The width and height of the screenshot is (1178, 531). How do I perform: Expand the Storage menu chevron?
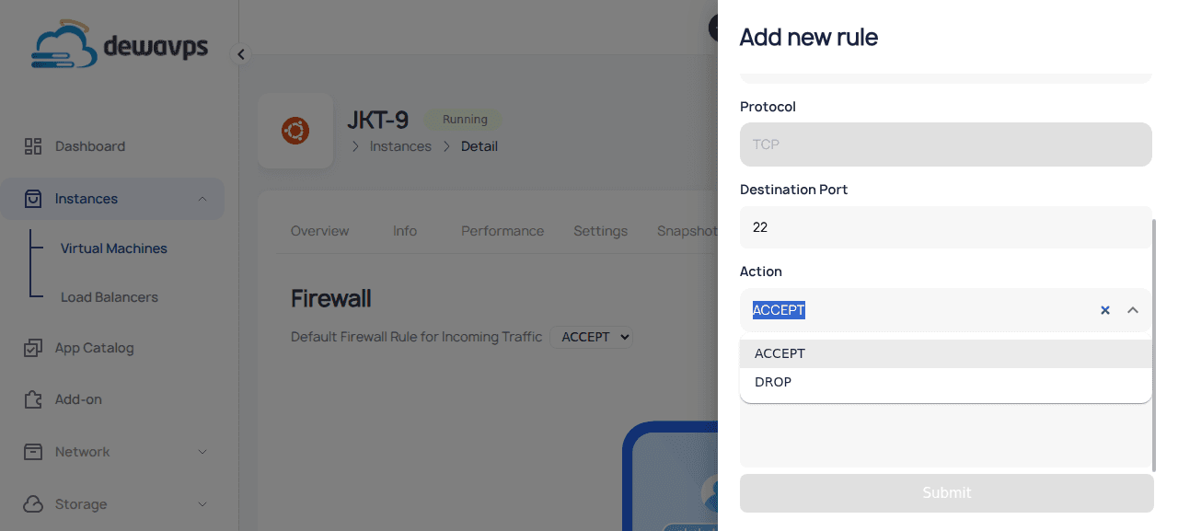(x=202, y=504)
